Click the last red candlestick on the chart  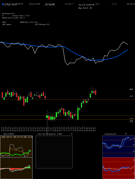pos(96,93)
